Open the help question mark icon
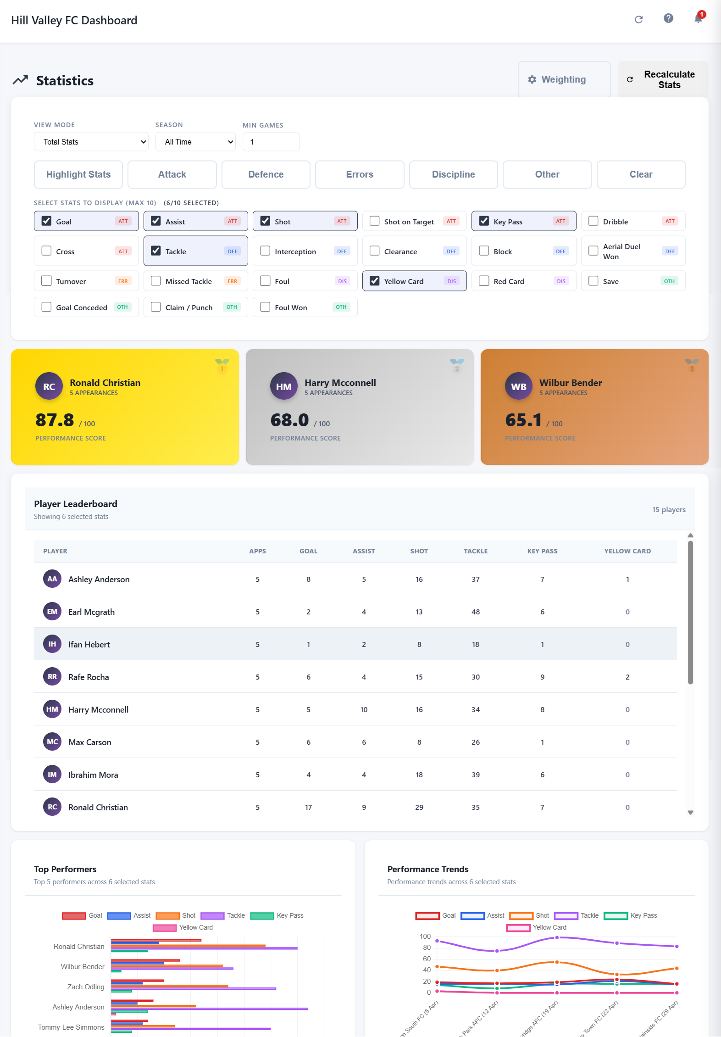Viewport: 721px width, 1037px height. (x=668, y=18)
